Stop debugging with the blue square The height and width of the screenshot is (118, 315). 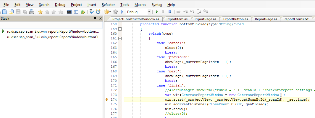coord(170,12)
